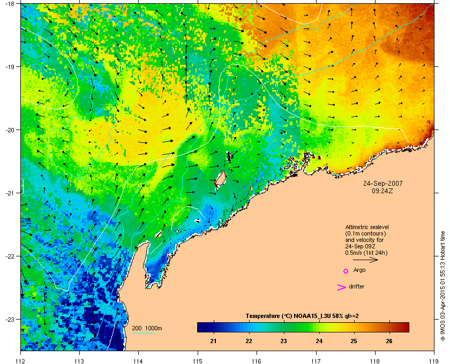Screen dimensions: 450x364
Task: Click the latitude axis label -20
Action: pos(9,130)
